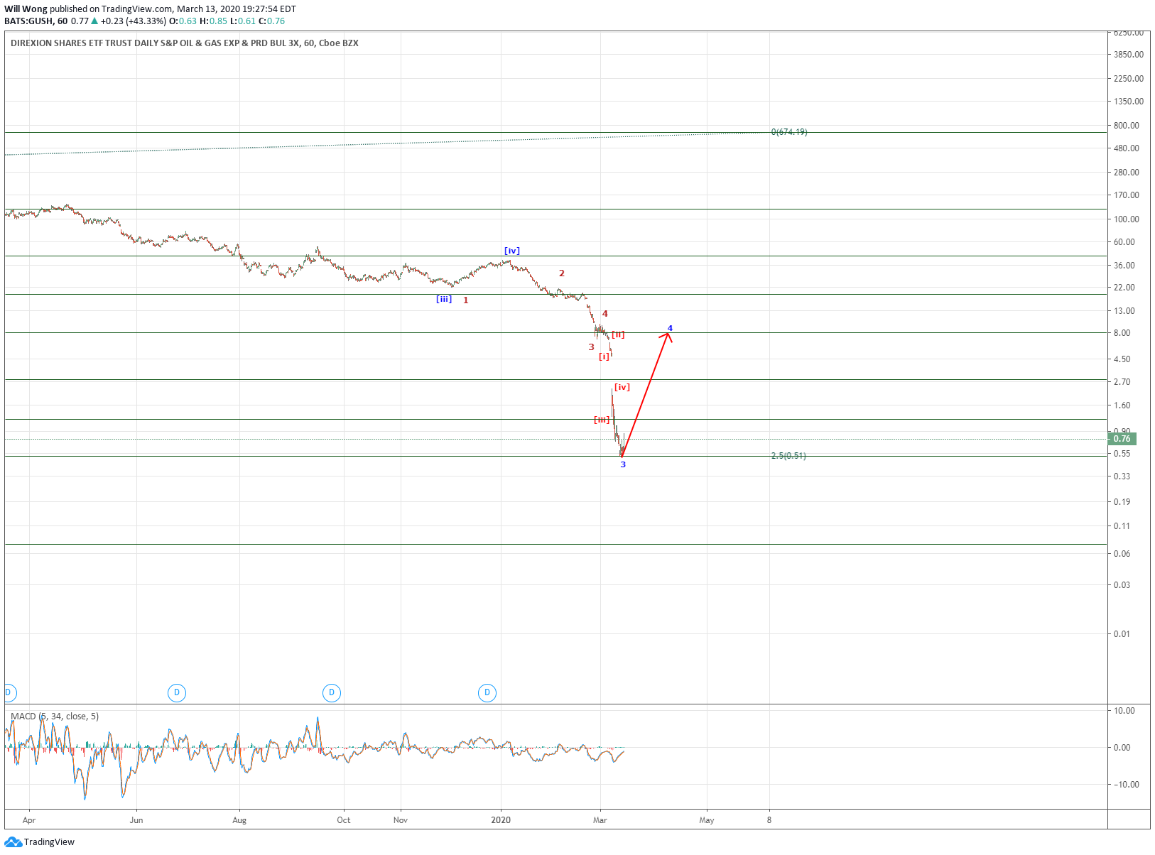Select the red [iii] wave label

602,420
